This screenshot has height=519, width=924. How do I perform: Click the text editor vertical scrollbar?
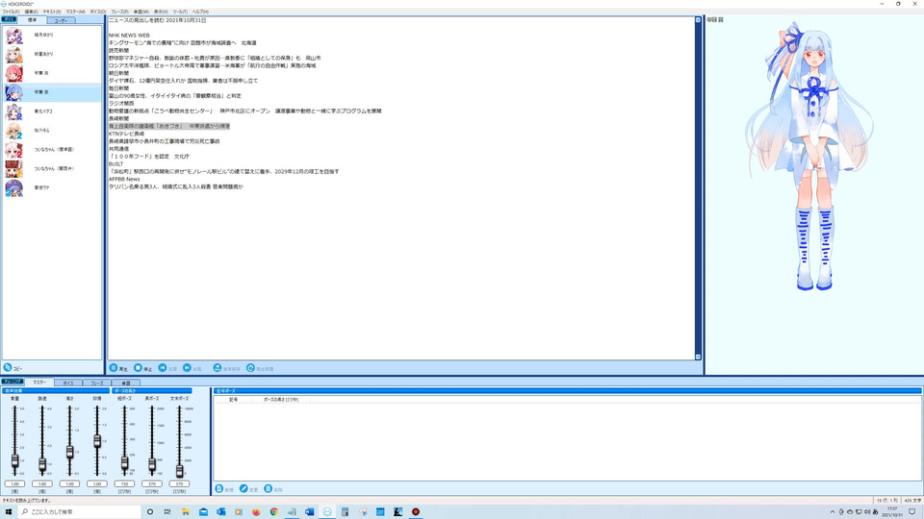pyautogui.click(x=698, y=188)
